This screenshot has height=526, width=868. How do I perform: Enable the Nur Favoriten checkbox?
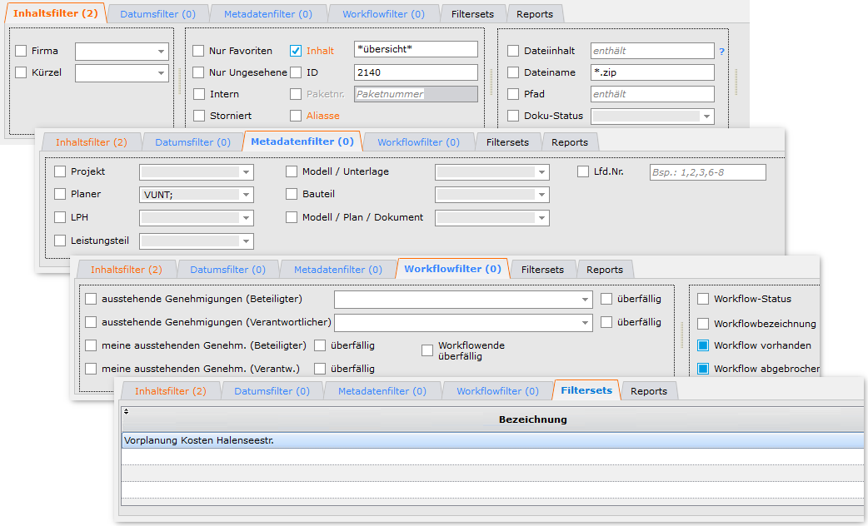tap(198, 51)
